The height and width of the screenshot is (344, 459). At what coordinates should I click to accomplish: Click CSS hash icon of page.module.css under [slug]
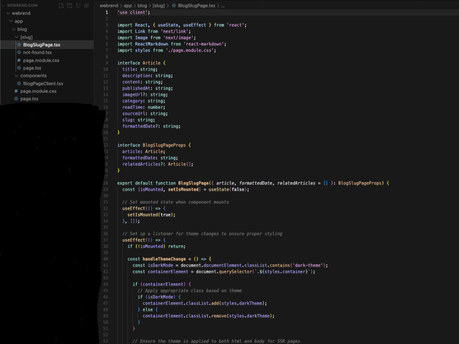[x=19, y=60]
